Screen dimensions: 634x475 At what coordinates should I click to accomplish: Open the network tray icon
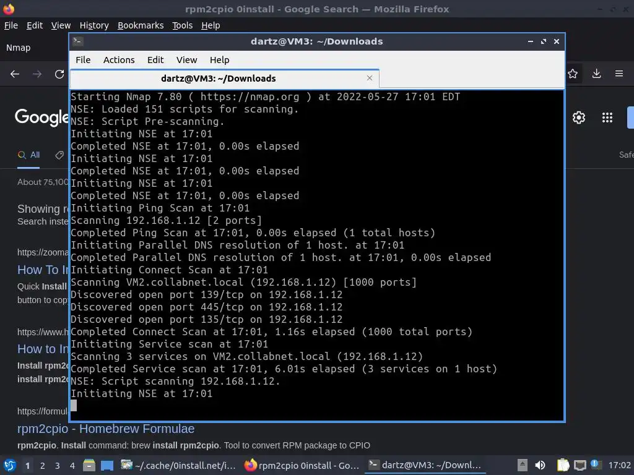coord(580,465)
